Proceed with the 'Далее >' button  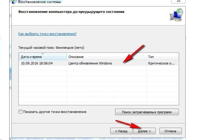pyautogui.click(x=144, y=131)
